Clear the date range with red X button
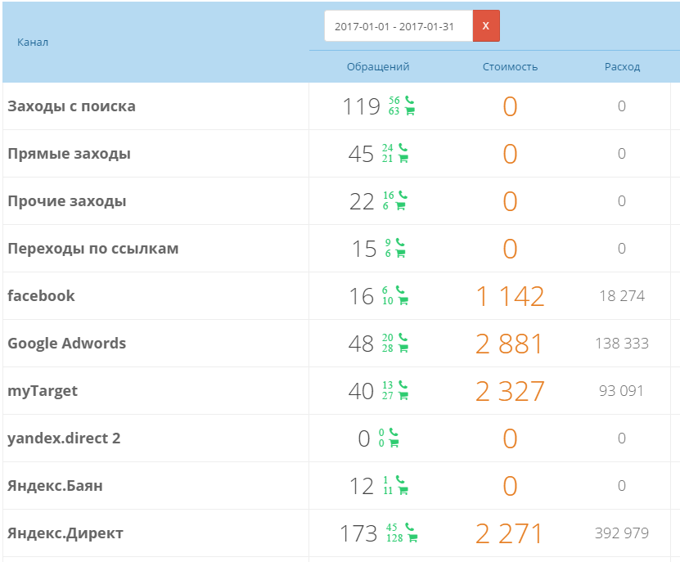The height and width of the screenshot is (562, 680). pos(486,26)
